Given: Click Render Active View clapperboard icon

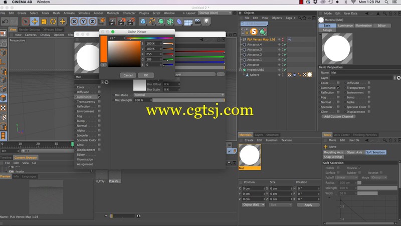Looking at the screenshot, I should [x=112, y=22].
